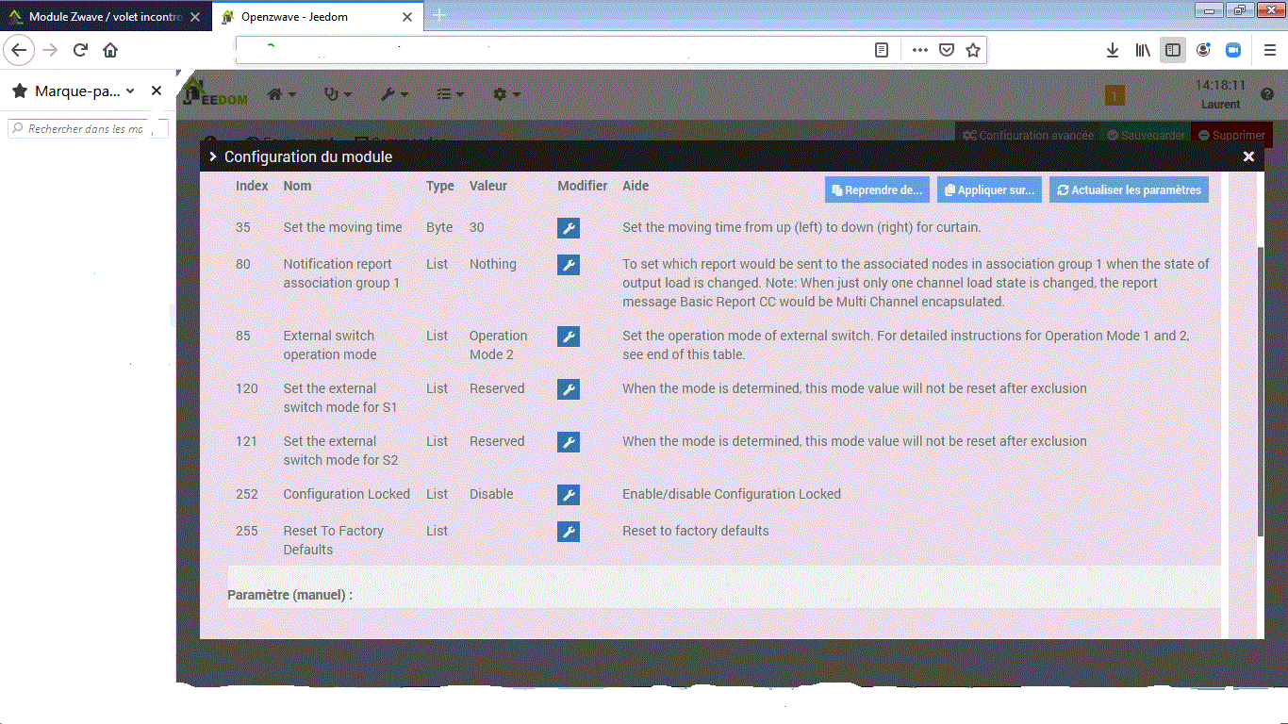Click the Reprendre de... button
This screenshot has width=1288, height=724.
tap(877, 189)
